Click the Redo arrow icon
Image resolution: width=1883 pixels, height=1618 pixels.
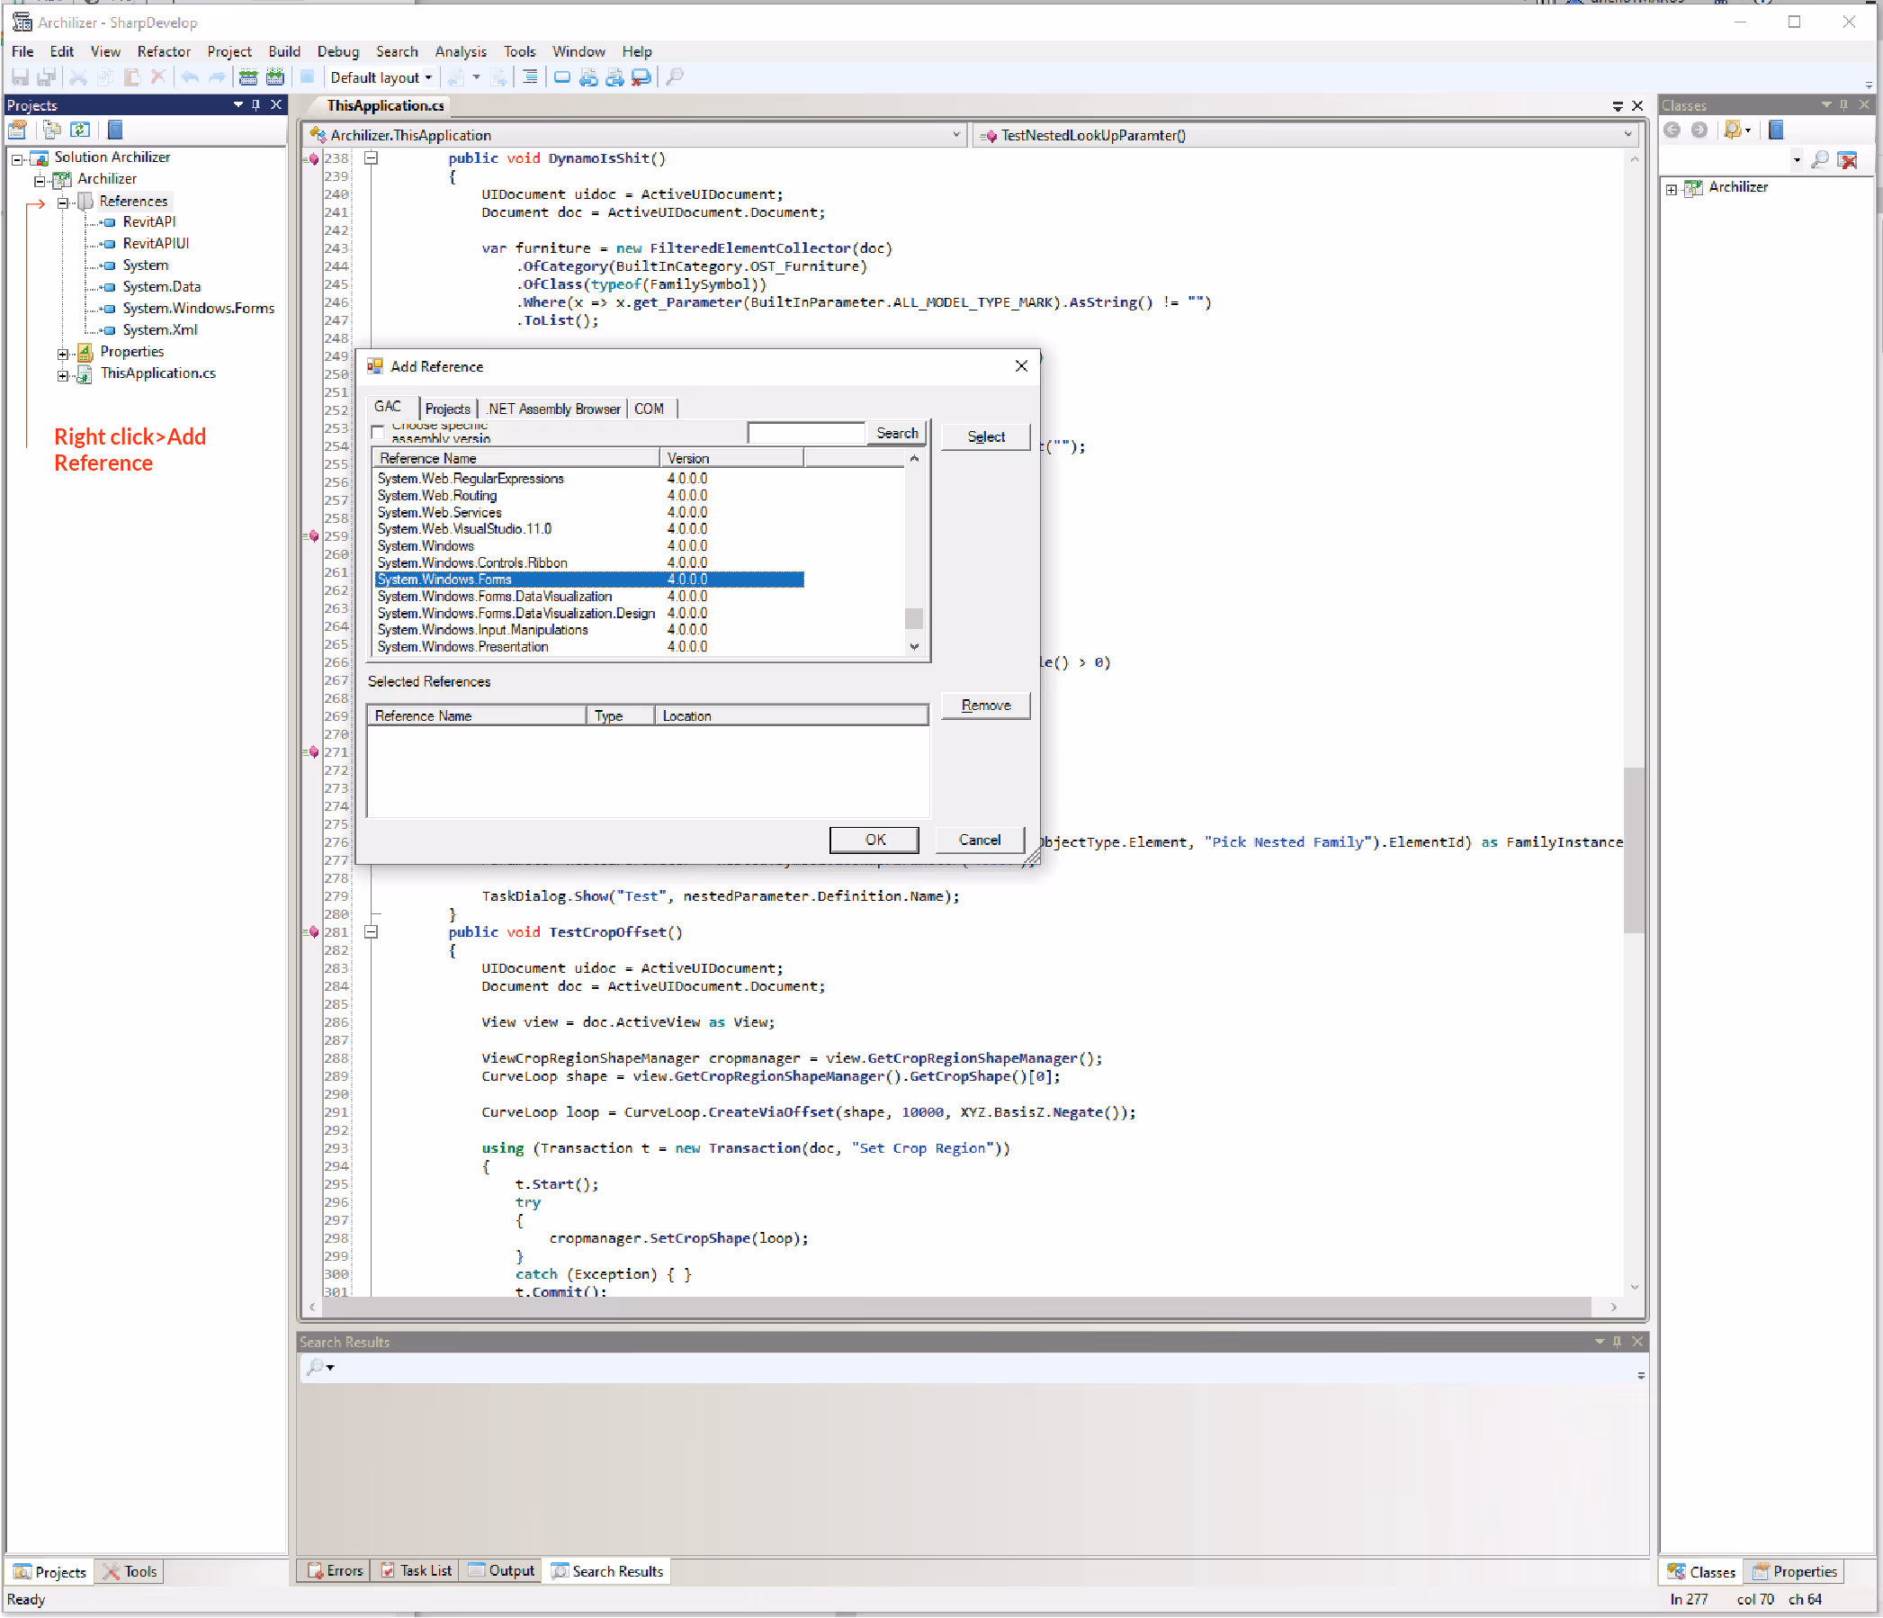click(216, 77)
